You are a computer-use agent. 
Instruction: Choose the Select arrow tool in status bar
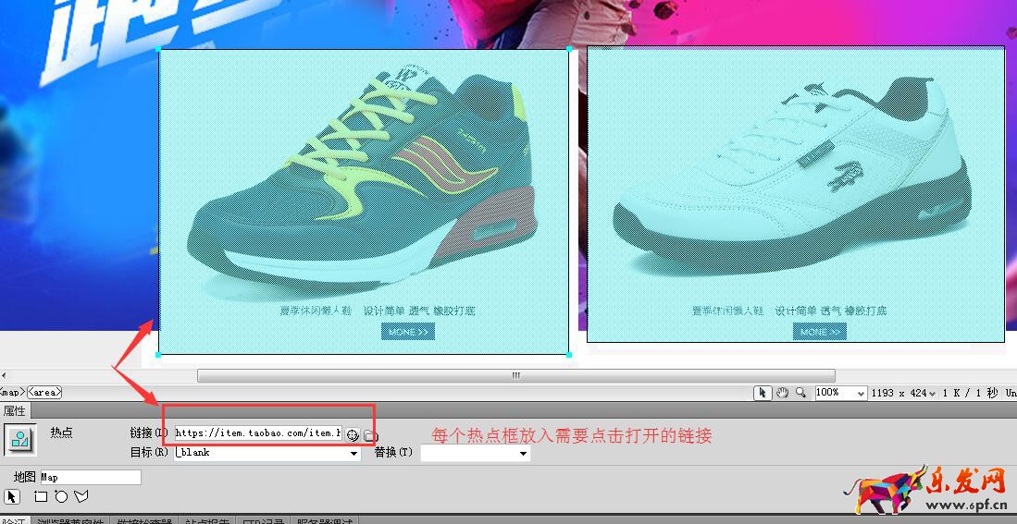pyautogui.click(x=763, y=393)
